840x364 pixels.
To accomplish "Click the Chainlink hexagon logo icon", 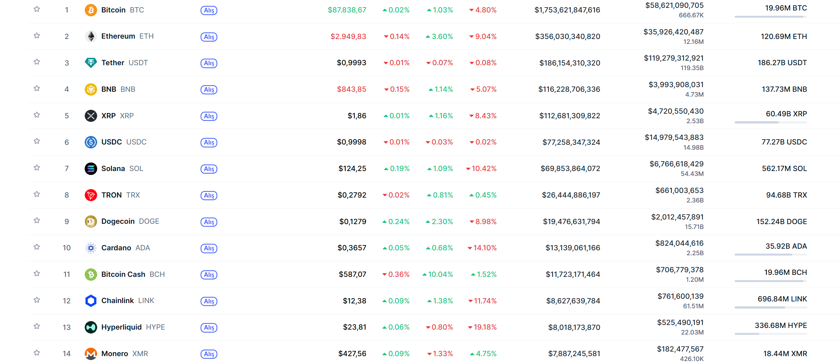I will (x=91, y=300).
